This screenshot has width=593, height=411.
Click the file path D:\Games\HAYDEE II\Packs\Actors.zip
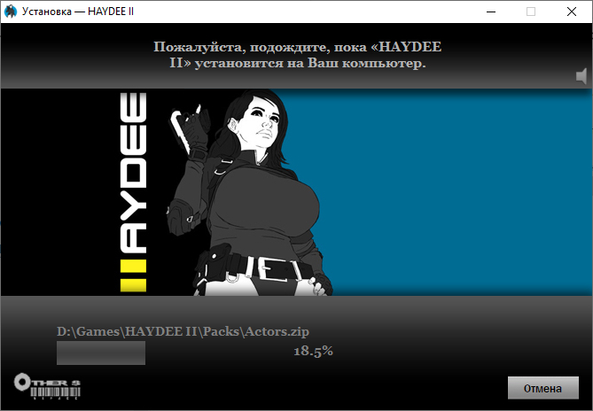(183, 331)
